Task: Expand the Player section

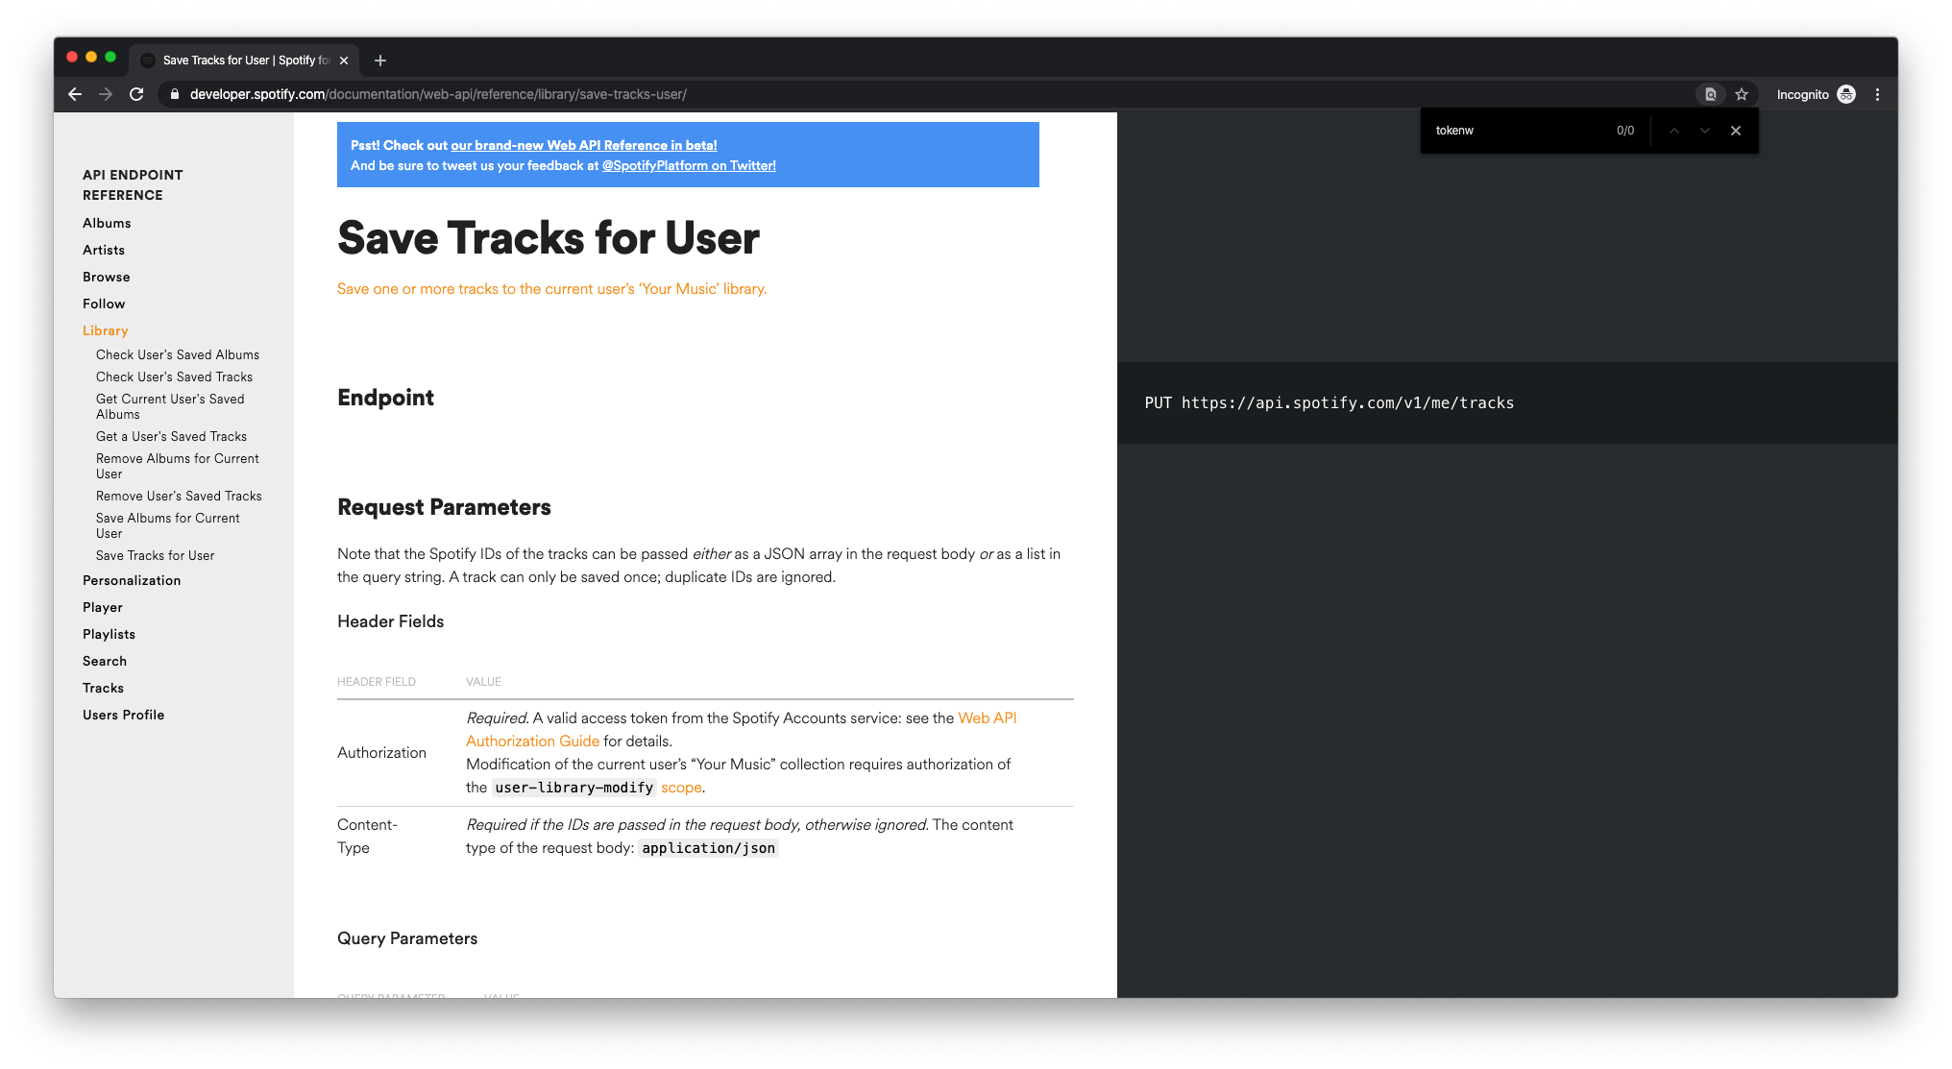Action: (x=103, y=607)
